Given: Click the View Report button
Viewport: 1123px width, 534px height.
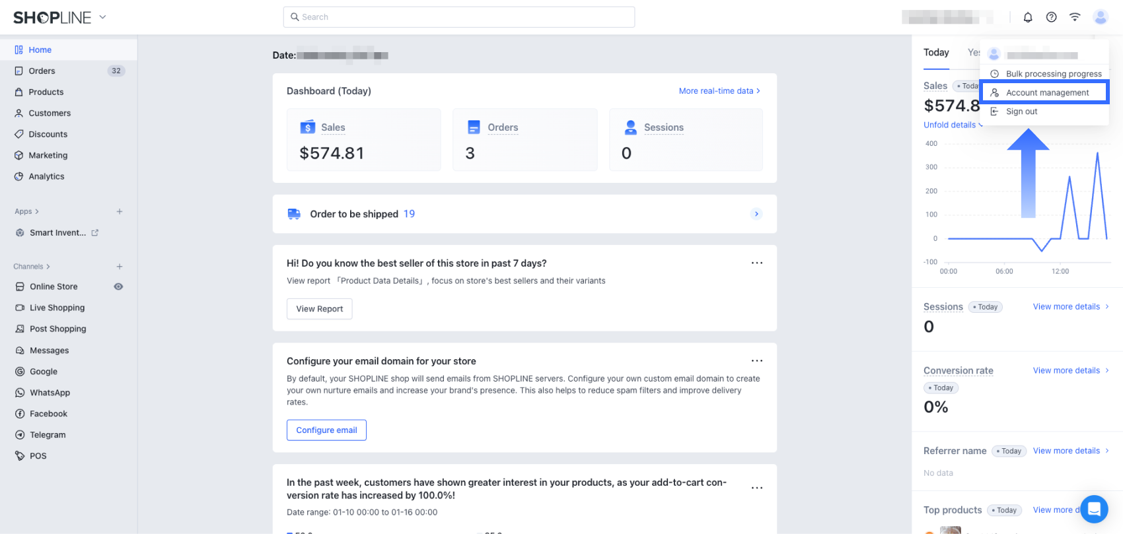Looking at the screenshot, I should click(320, 309).
